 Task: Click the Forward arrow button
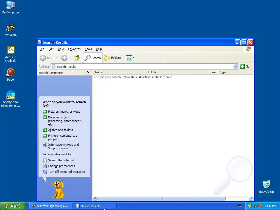coord(64,58)
